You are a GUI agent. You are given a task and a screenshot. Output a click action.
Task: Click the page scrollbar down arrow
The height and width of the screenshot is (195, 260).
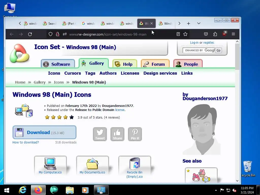(237, 181)
